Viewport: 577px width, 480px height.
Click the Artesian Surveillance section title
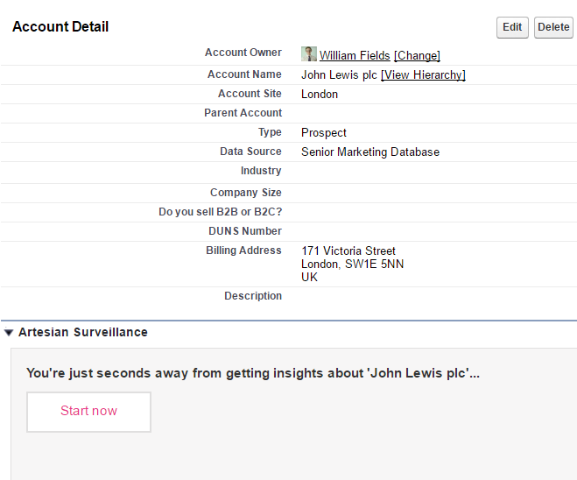click(83, 332)
